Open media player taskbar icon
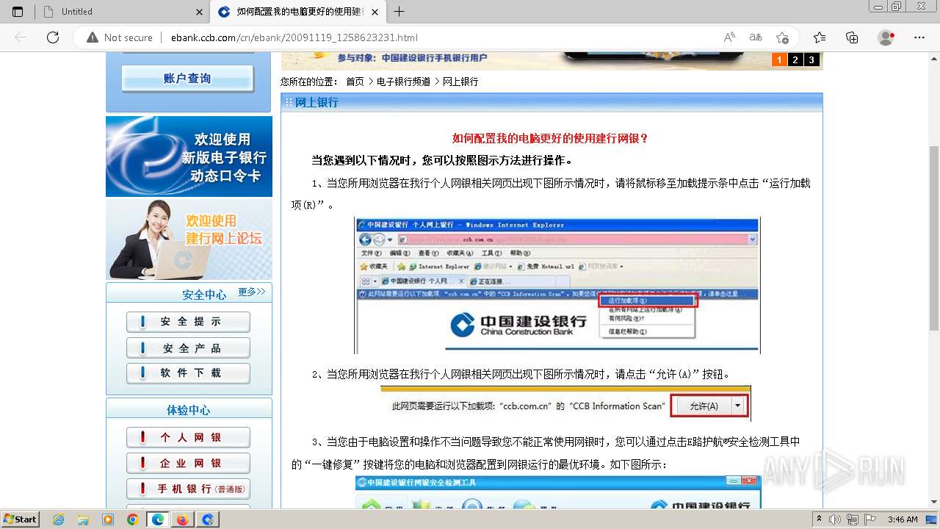Viewport: 940px width, 529px height. [108, 519]
